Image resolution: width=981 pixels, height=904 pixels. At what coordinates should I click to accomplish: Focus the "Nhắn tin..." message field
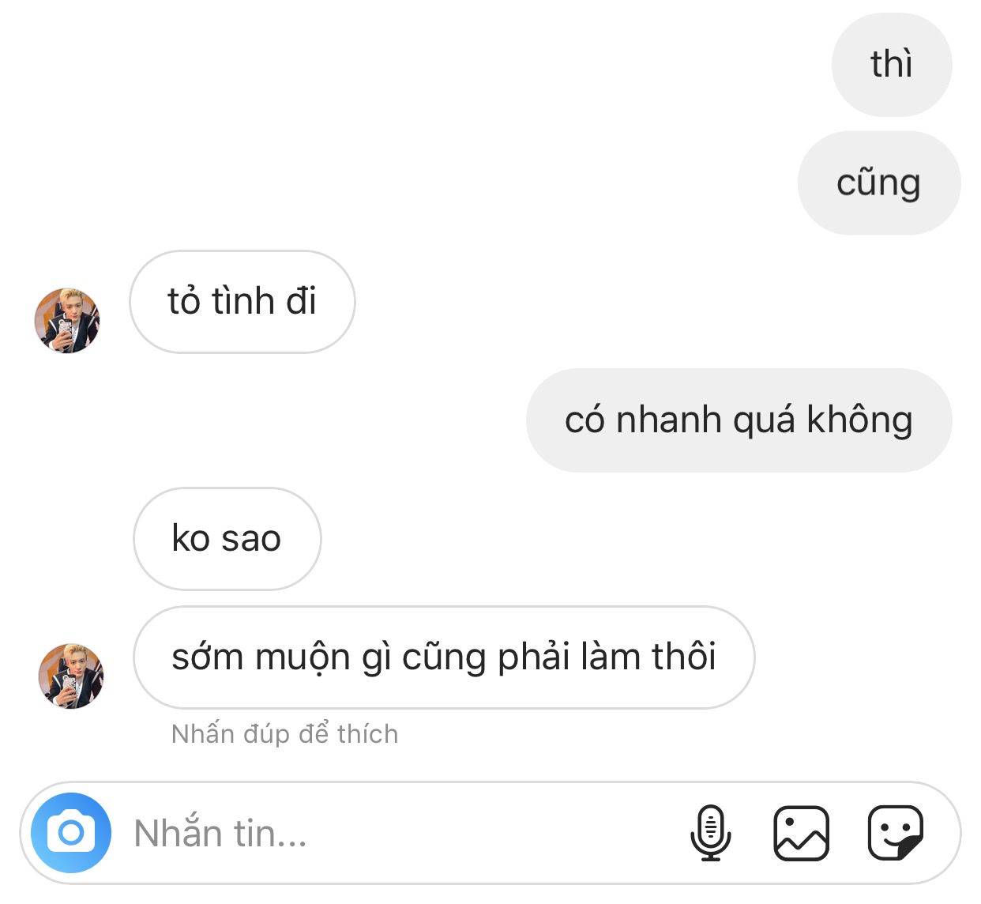click(395, 833)
